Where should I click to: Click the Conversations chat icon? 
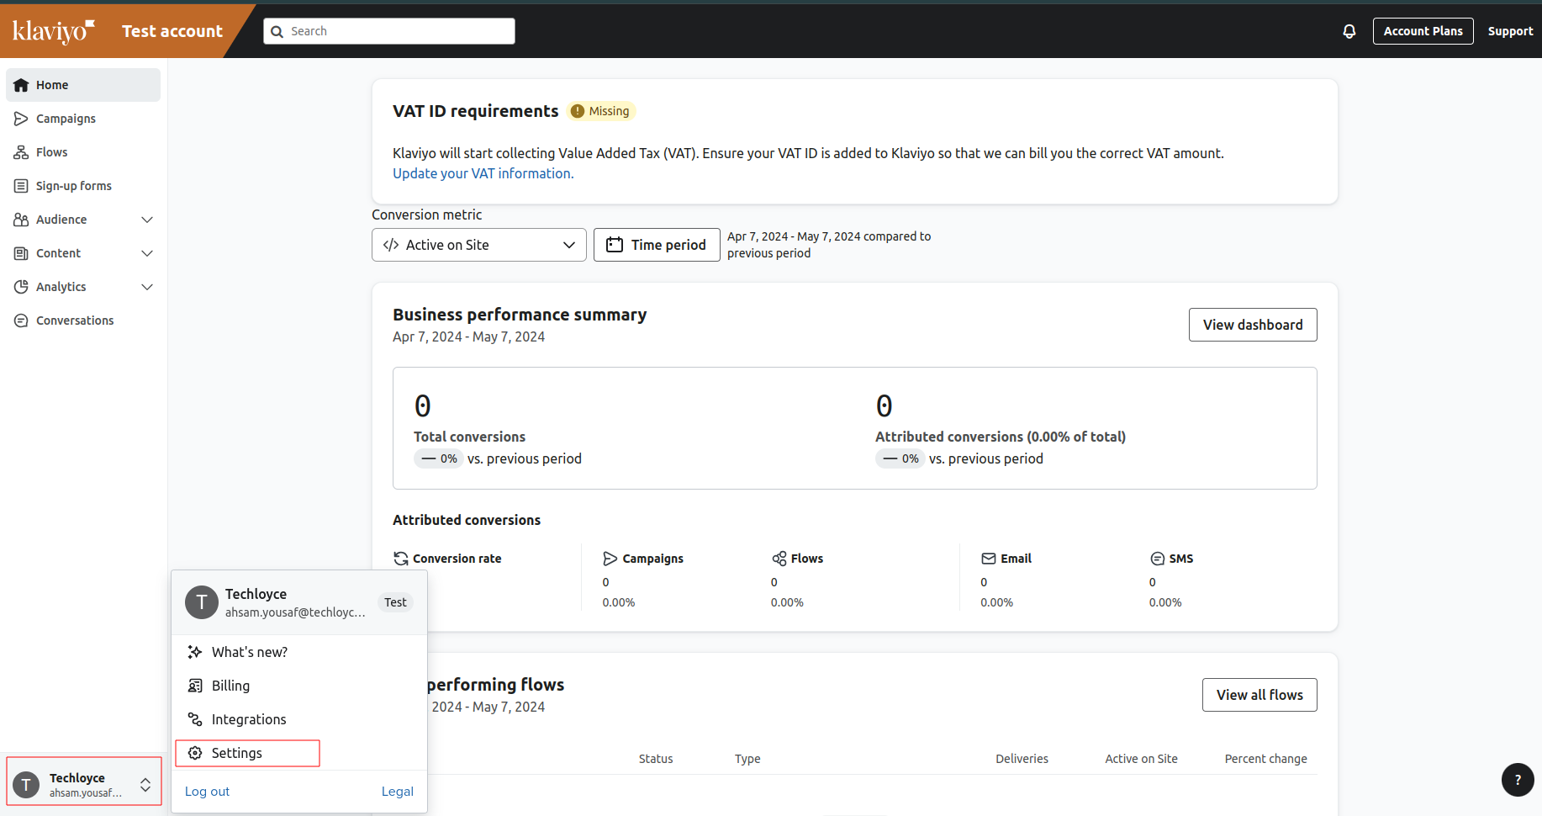21,321
